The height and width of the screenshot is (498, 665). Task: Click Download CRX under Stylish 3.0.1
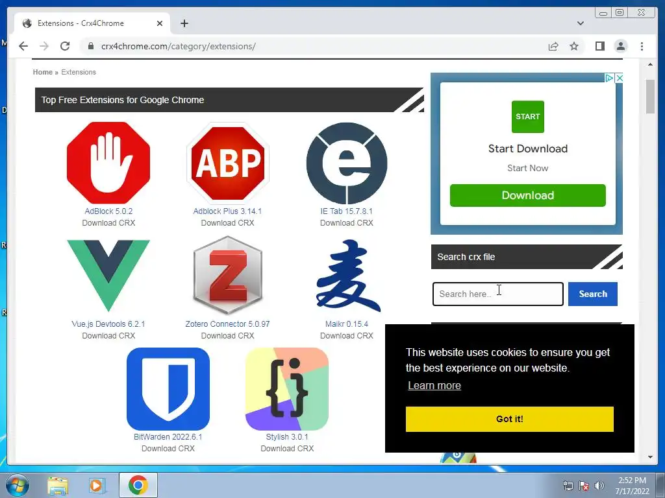287,449
